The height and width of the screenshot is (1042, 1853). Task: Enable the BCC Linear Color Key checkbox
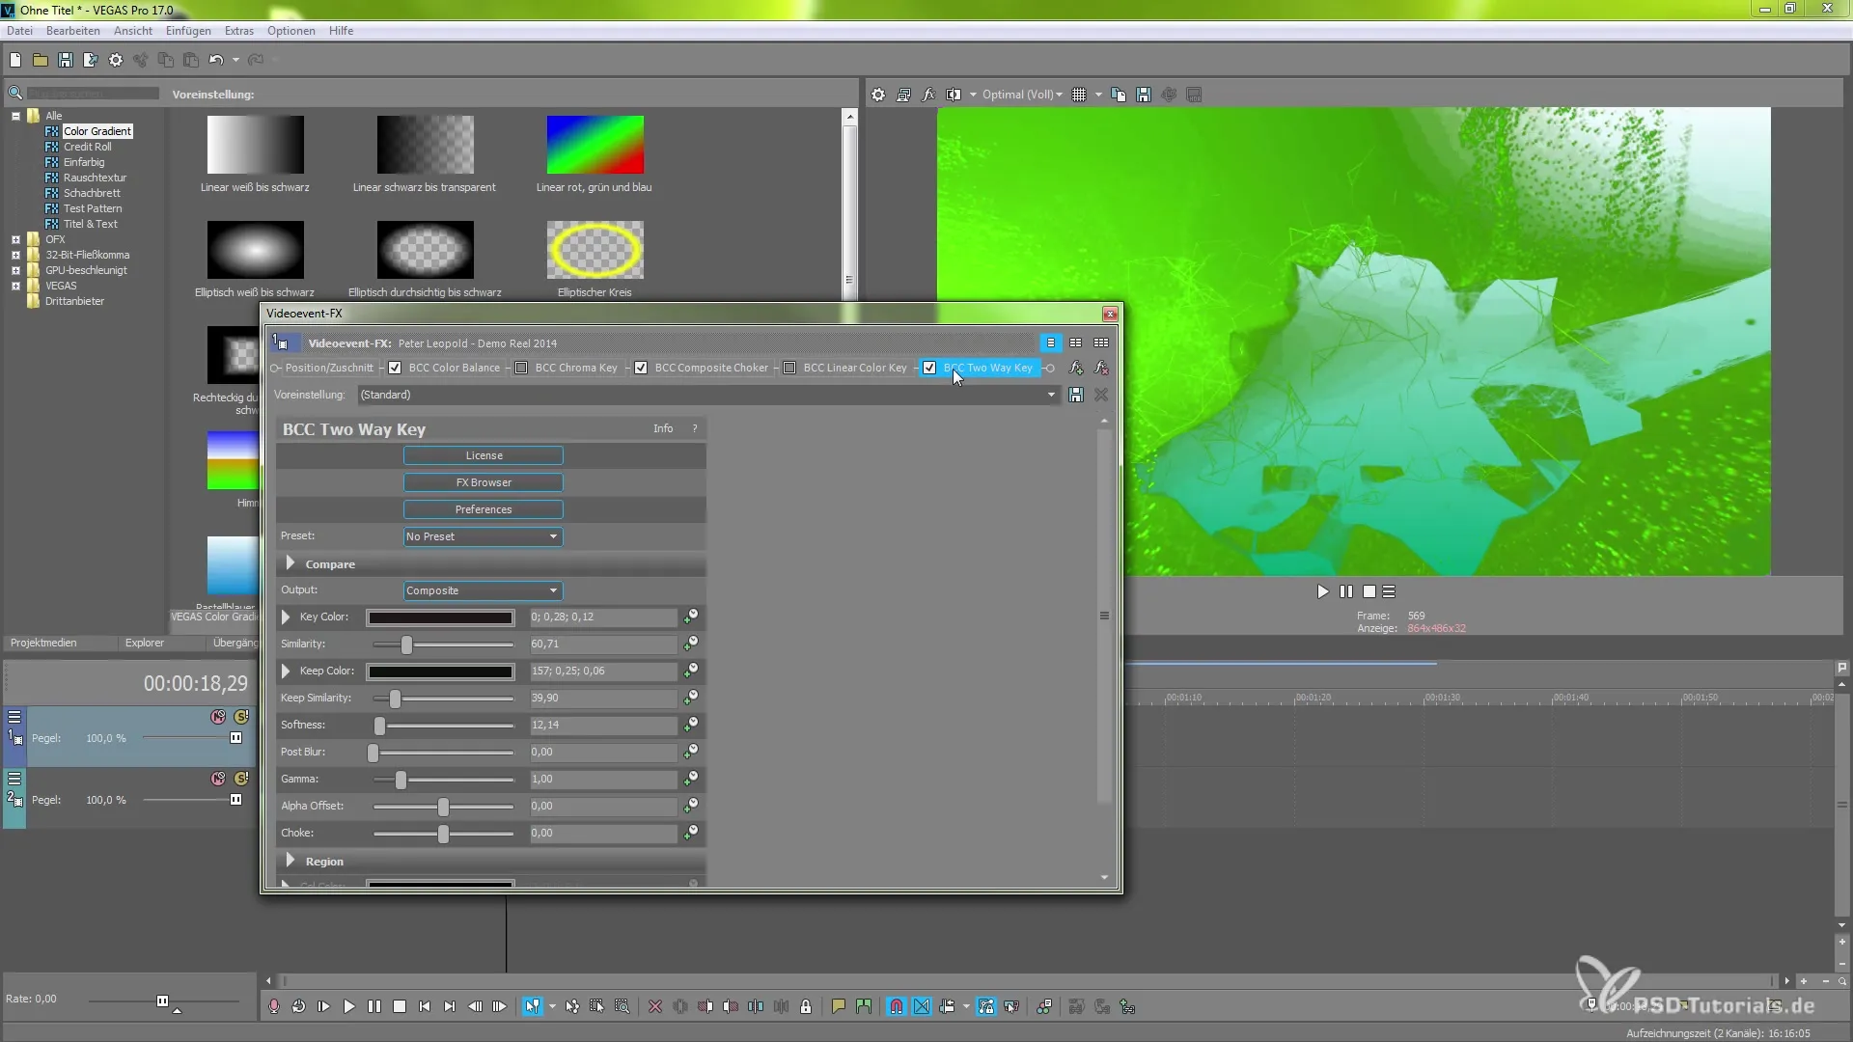[x=789, y=368]
